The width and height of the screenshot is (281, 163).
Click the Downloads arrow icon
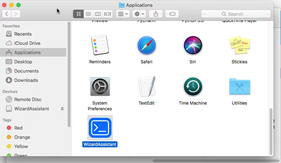click(9, 80)
